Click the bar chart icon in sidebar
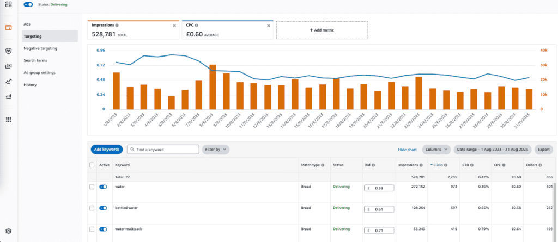The width and height of the screenshot is (558, 242). [x=8, y=97]
